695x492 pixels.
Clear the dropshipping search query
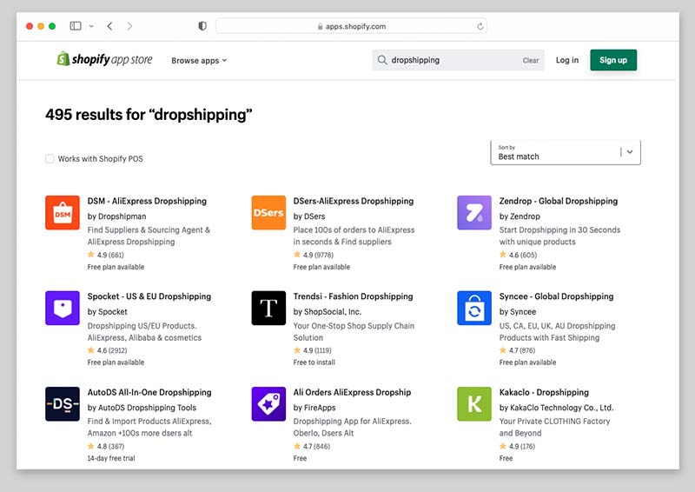tap(530, 60)
